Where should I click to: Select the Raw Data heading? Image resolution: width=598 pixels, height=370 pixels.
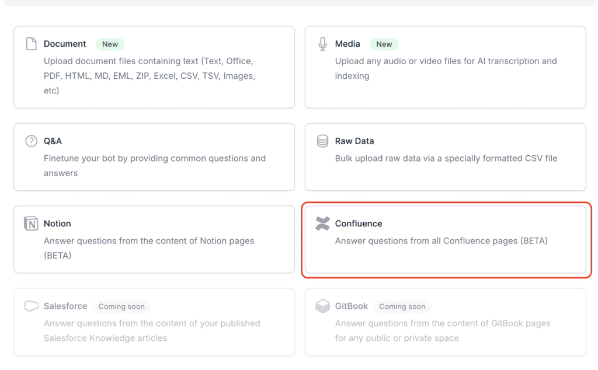coord(354,141)
